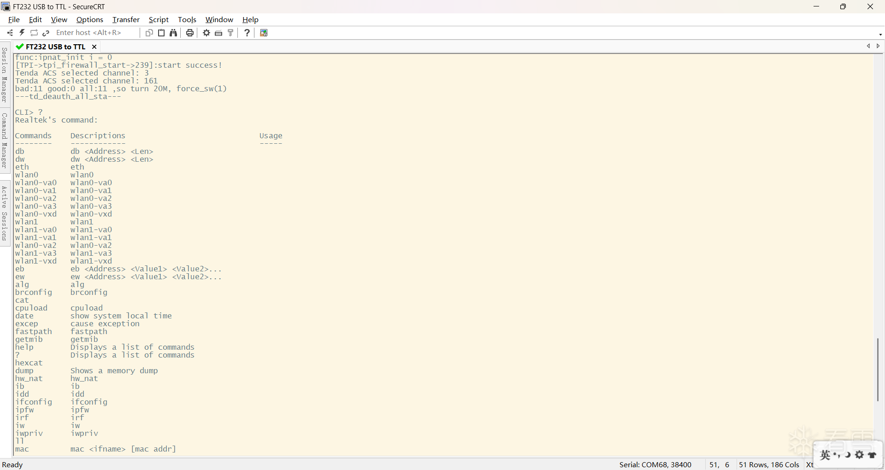The width and height of the screenshot is (885, 470).
Task: Open the Transfer menu
Action: (x=126, y=19)
